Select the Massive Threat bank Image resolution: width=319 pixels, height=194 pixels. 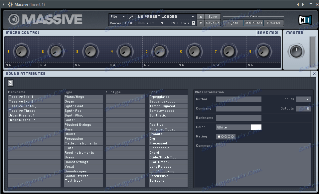[x=34, y=111]
